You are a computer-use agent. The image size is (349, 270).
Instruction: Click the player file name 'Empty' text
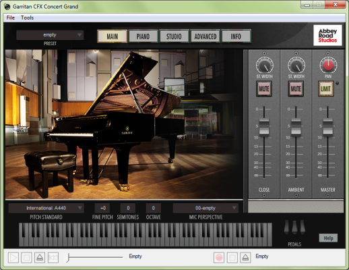click(x=135, y=256)
